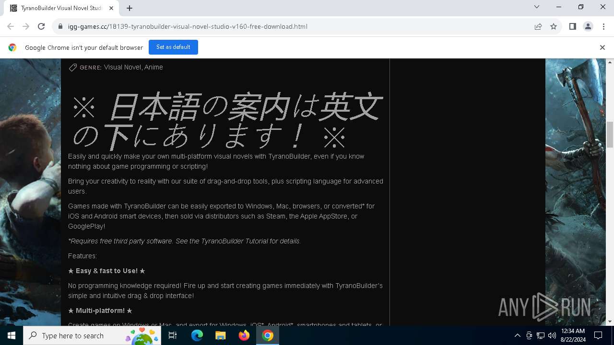
Task: Launch Microsoft Edge from taskbar
Action: point(197,335)
